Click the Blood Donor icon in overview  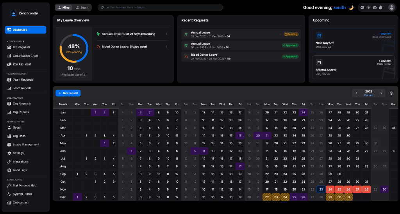click(98, 46)
